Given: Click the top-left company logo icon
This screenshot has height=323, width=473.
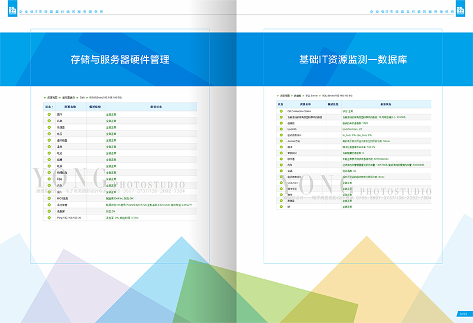Looking at the screenshot, I should tap(12, 11).
